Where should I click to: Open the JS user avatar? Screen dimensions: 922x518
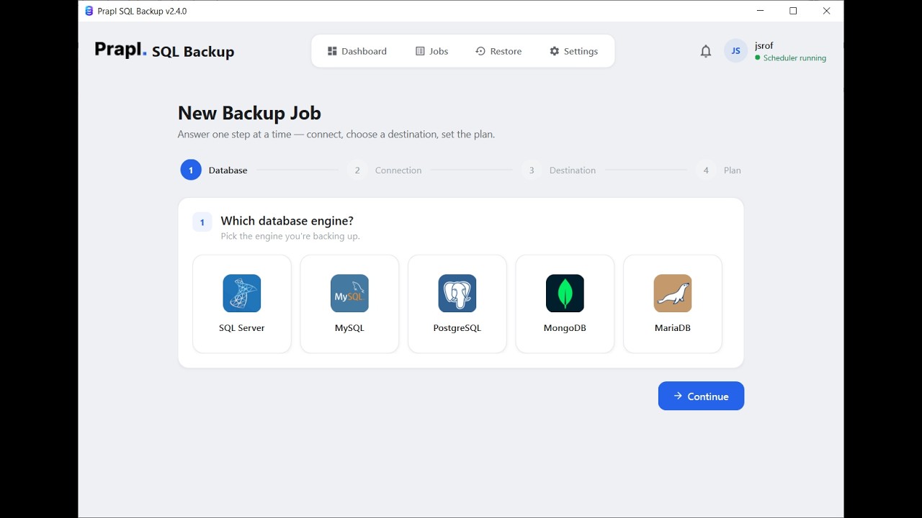pos(735,51)
